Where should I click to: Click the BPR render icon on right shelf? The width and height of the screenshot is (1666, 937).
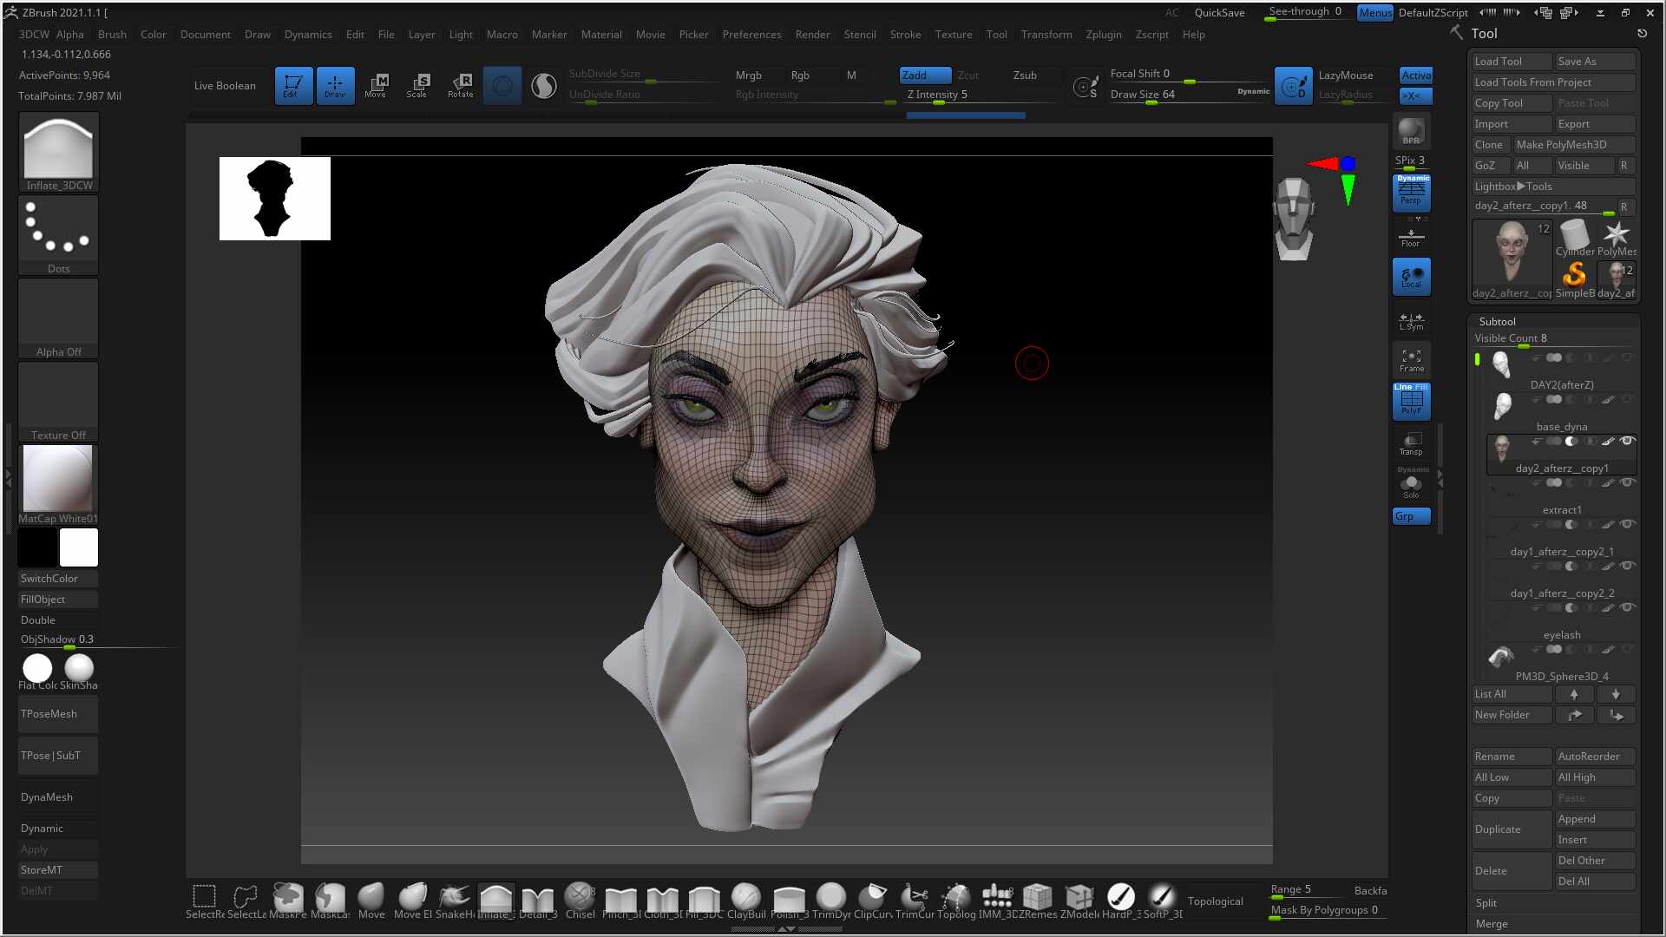pyautogui.click(x=1411, y=132)
